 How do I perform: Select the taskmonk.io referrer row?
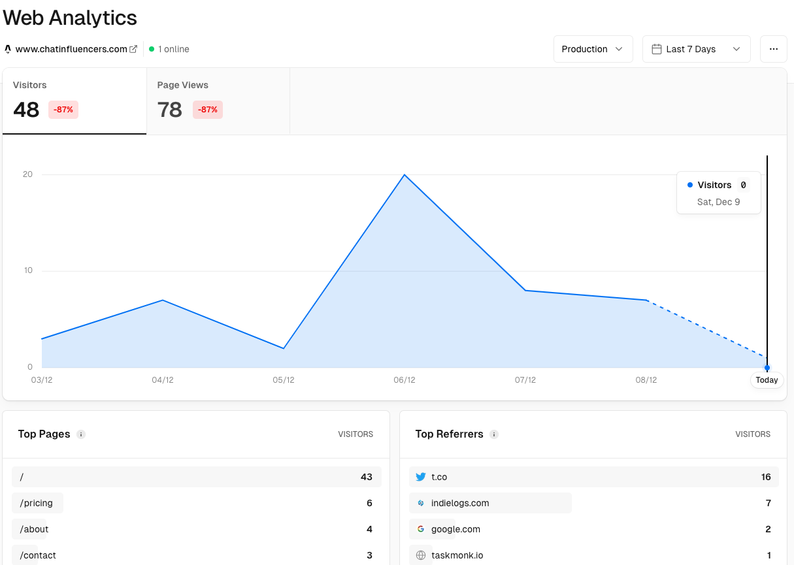point(593,555)
